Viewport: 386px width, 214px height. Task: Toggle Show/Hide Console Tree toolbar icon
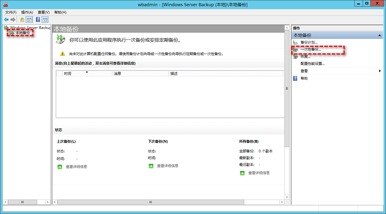pyautogui.click(x=29, y=20)
